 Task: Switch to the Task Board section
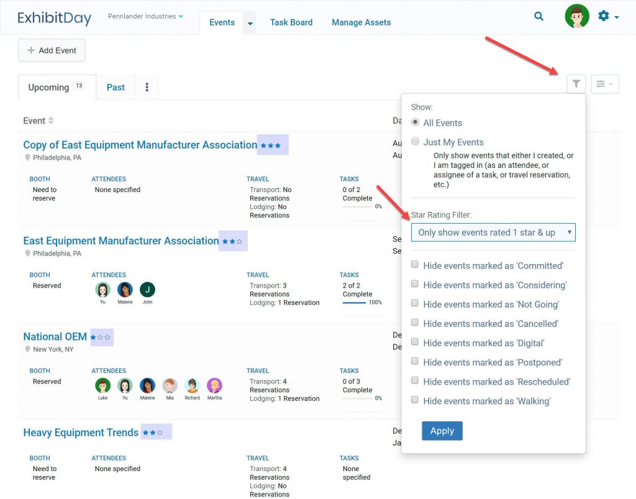coord(291,22)
